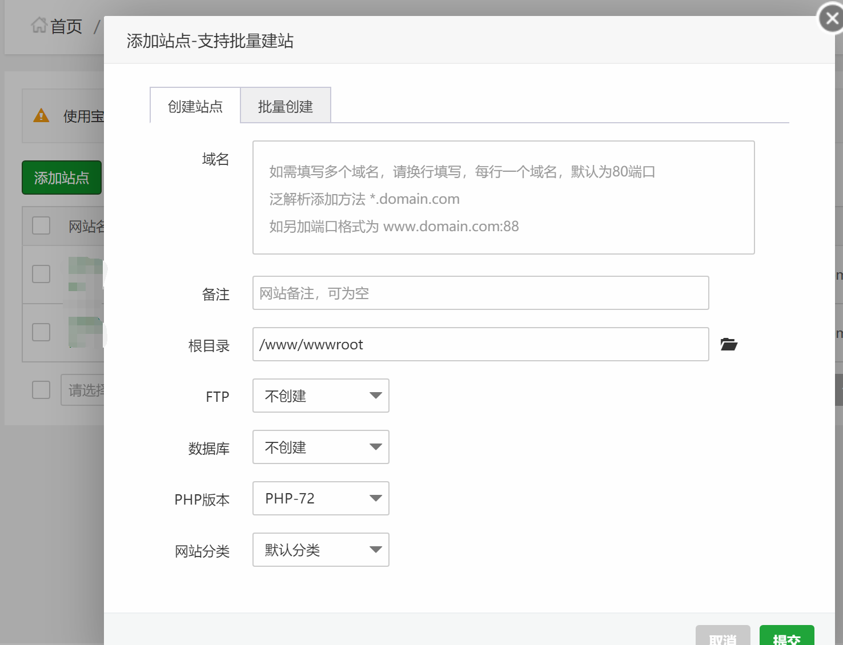Check the second website row checkbox

click(41, 332)
